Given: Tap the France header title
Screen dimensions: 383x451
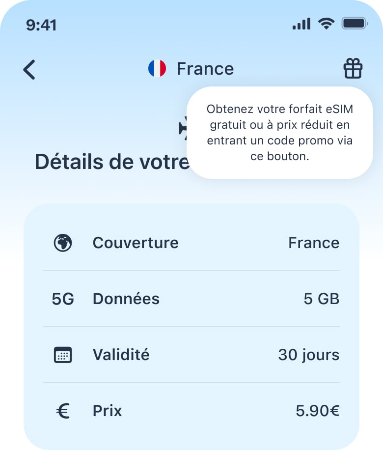Looking at the screenshot, I should coord(205,69).
